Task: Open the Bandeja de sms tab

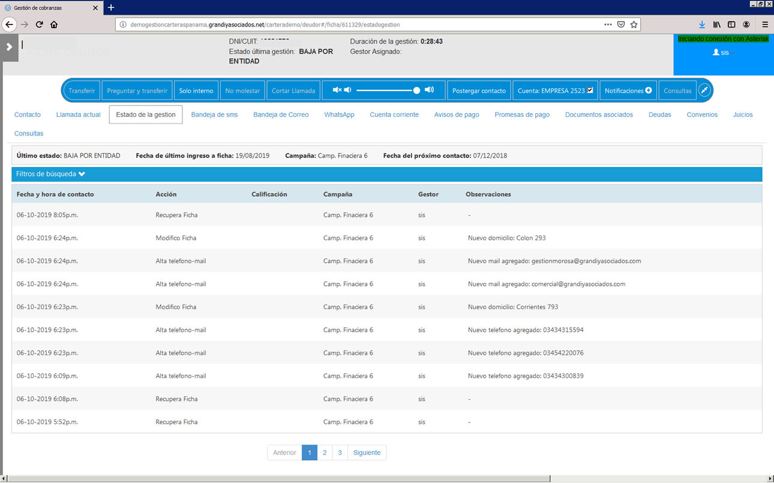Action: pos(214,114)
